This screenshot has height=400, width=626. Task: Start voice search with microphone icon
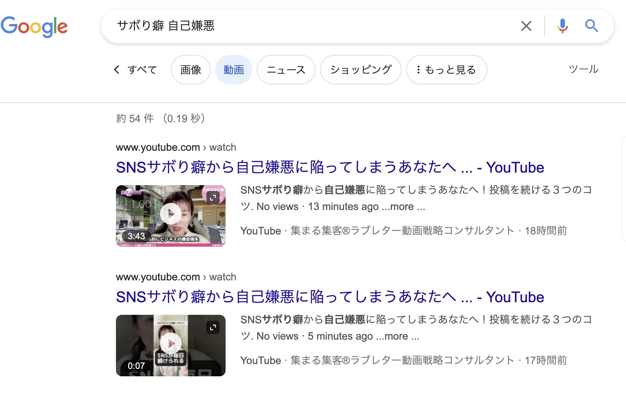(562, 26)
